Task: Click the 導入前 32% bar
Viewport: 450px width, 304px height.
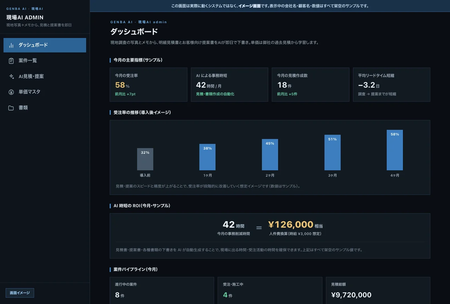Action: 145,159
